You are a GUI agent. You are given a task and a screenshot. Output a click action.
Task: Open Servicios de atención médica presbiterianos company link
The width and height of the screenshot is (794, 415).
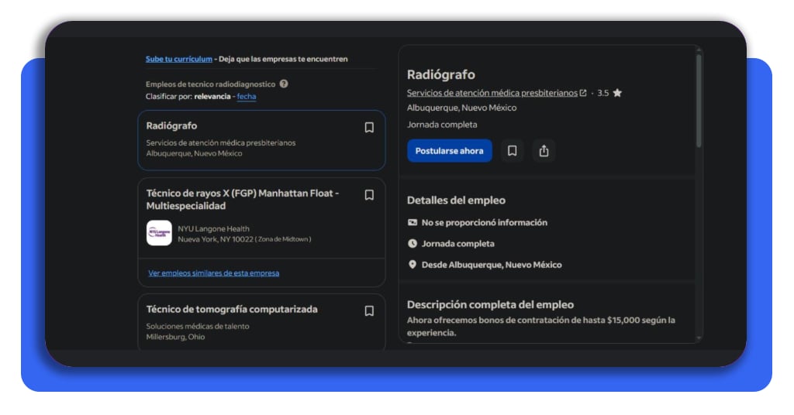pyautogui.click(x=492, y=93)
